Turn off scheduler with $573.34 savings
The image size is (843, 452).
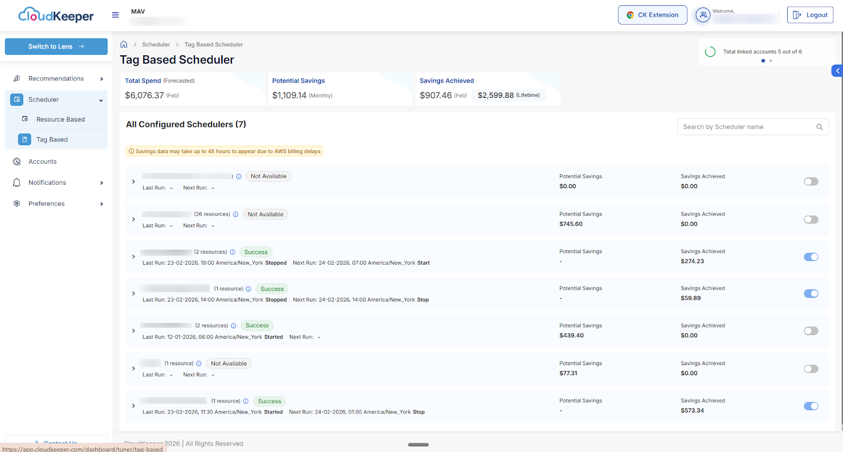(x=811, y=406)
